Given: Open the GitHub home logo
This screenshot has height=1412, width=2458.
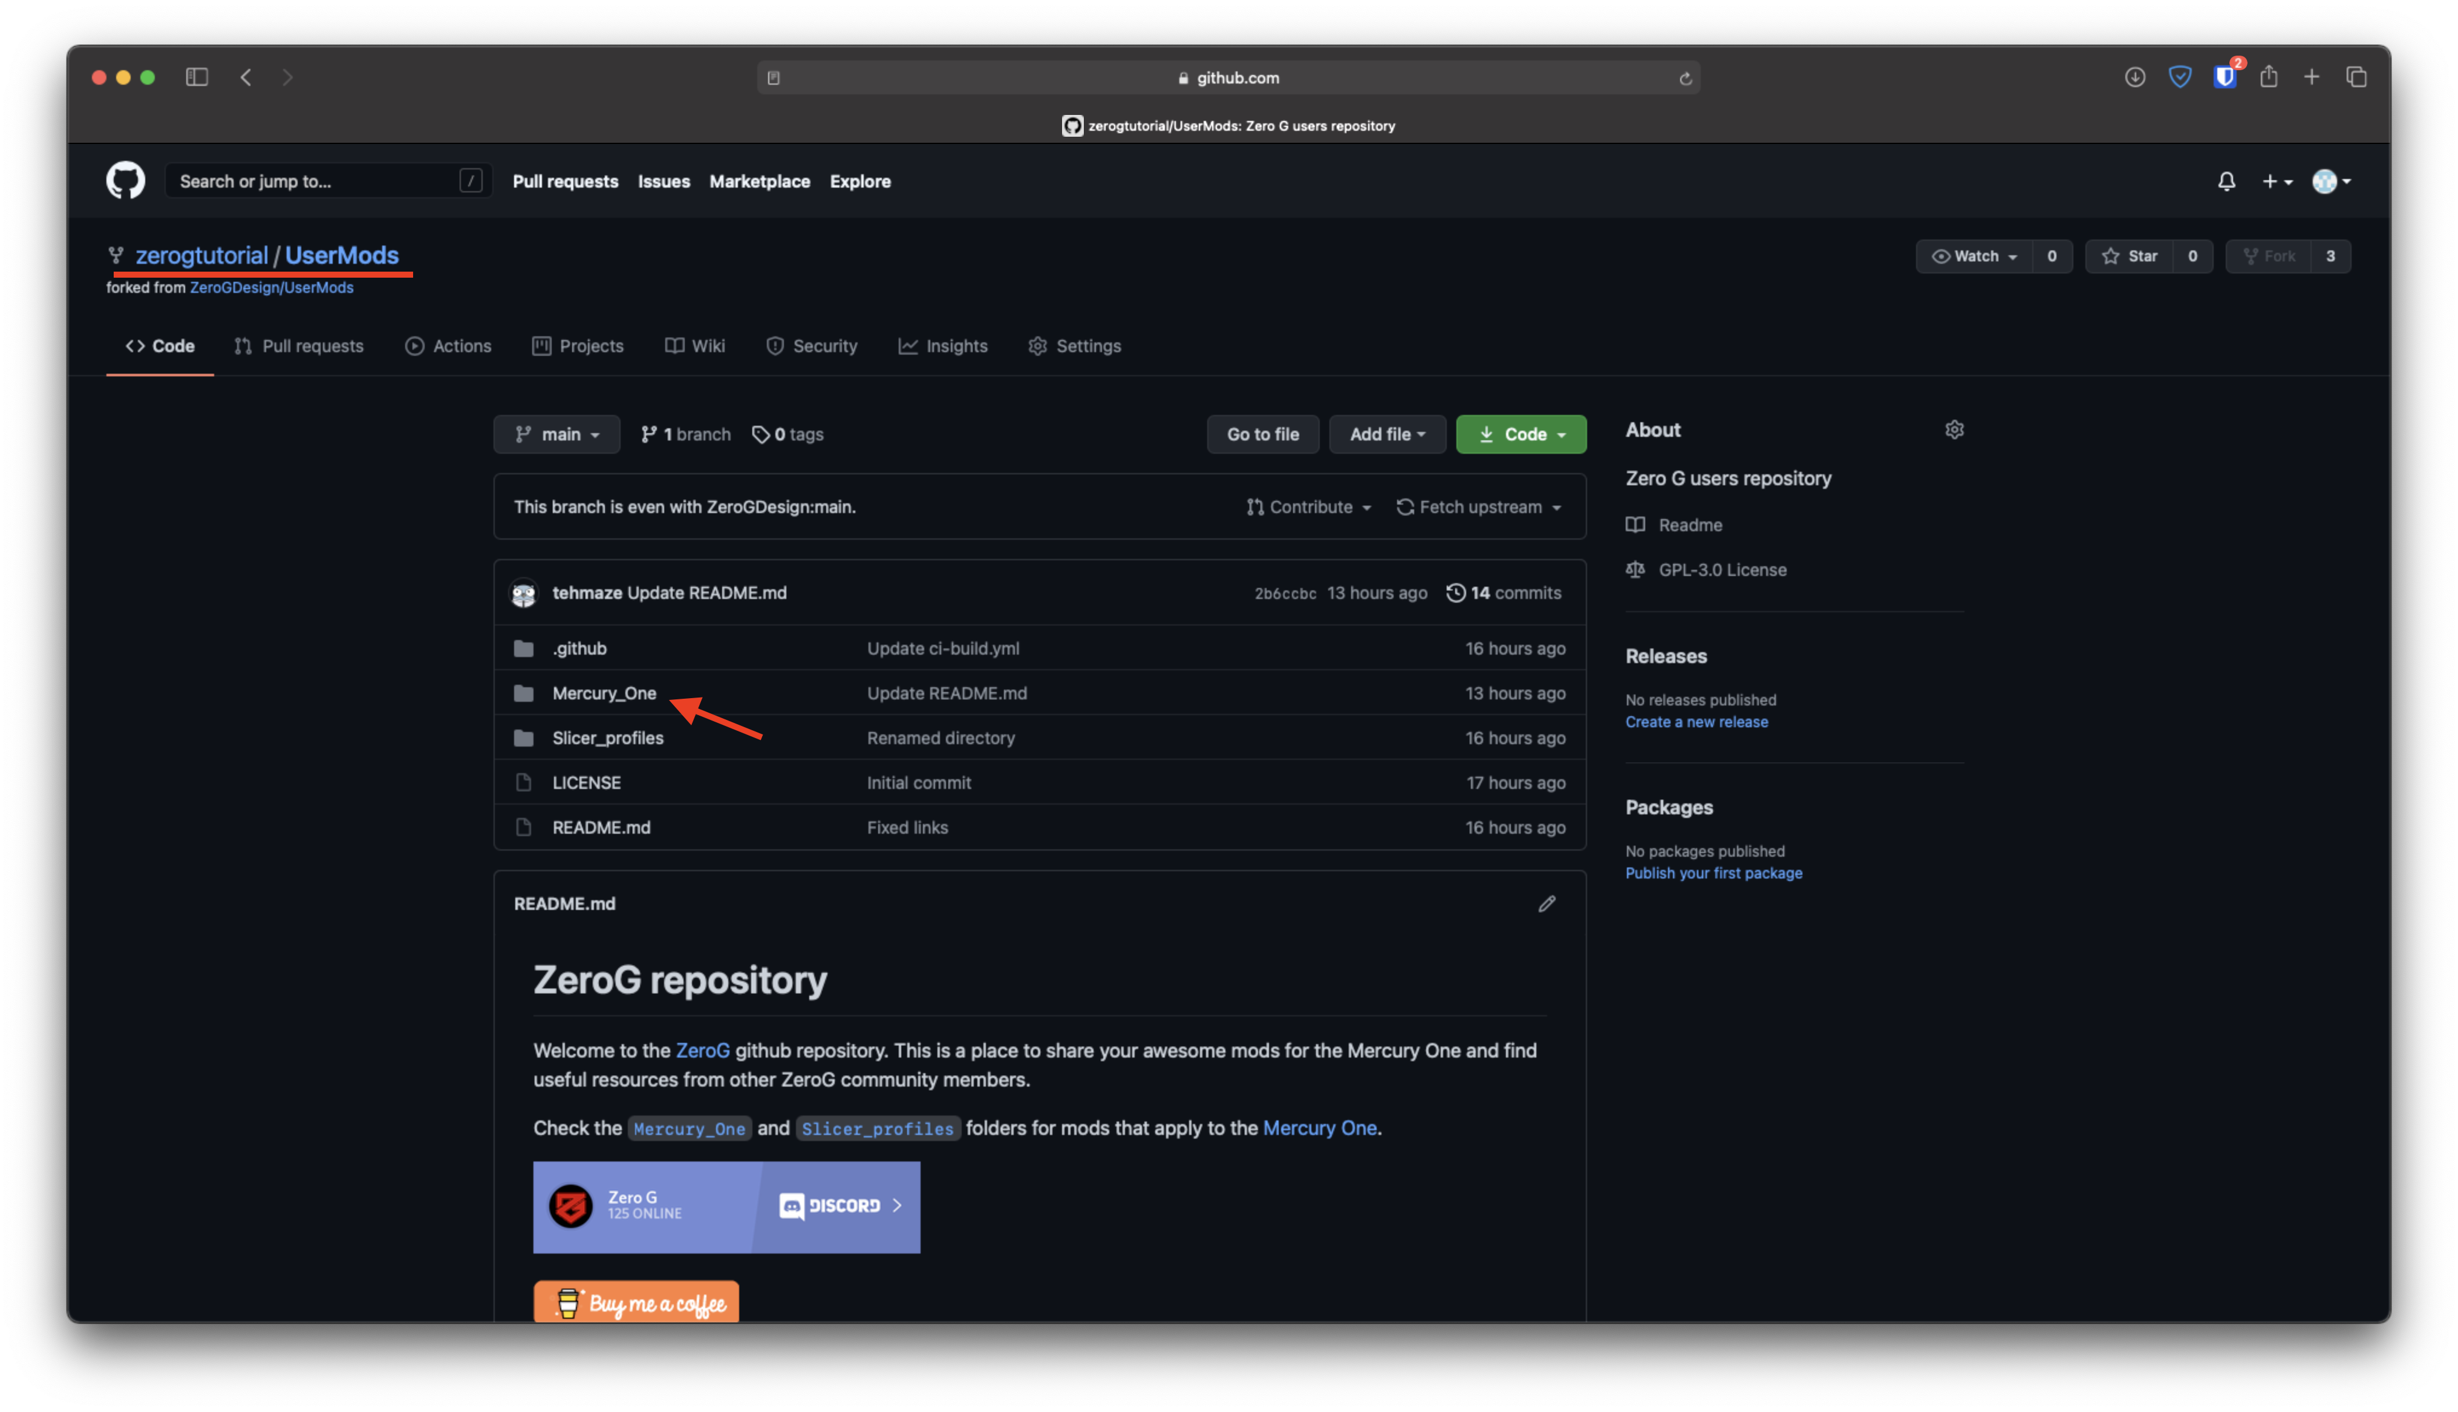Looking at the screenshot, I should click(x=125, y=180).
